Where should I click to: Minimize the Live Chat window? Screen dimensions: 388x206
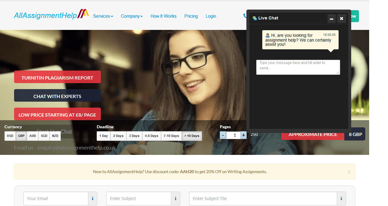(x=331, y=19)
